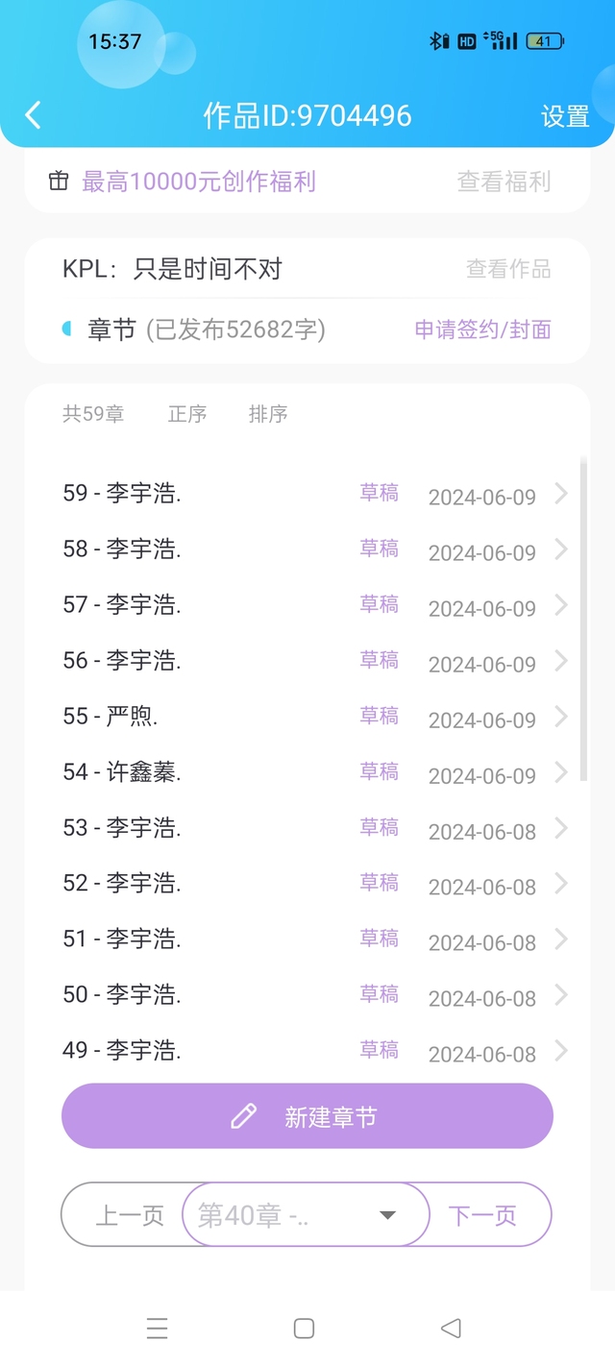
Task: Open the 排序 sorting option
Action: tap(268, 414)
